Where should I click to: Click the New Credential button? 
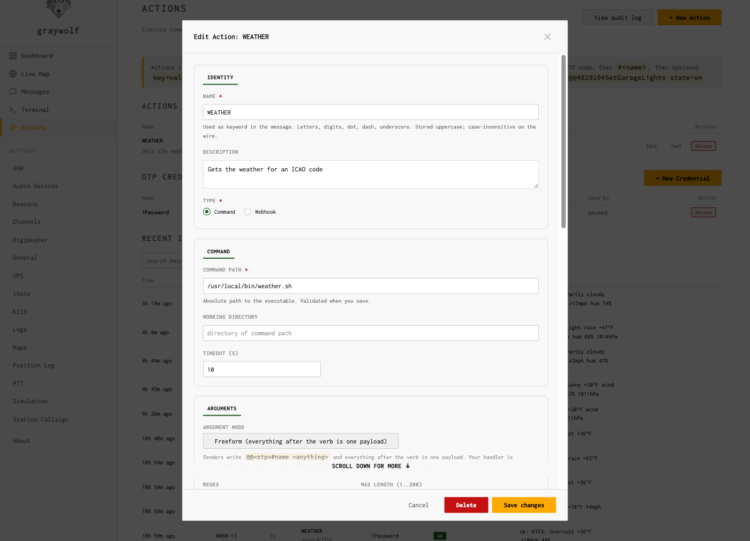coord(682,178)
